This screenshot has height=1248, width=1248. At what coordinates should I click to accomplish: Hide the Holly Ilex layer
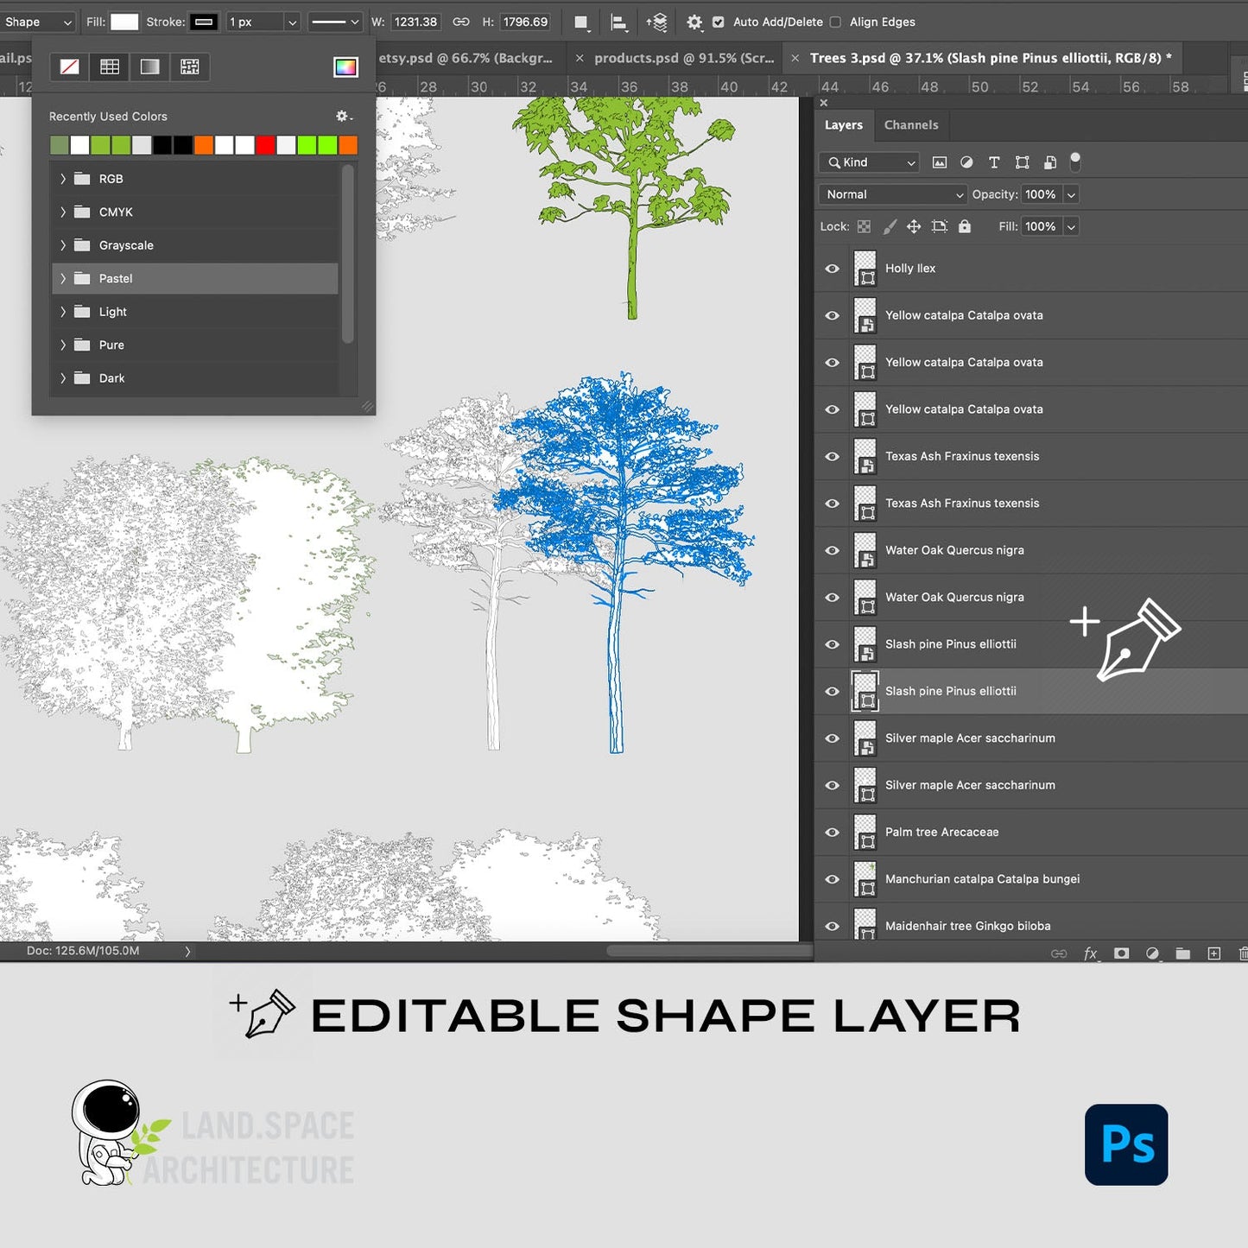tap(832, 269)
